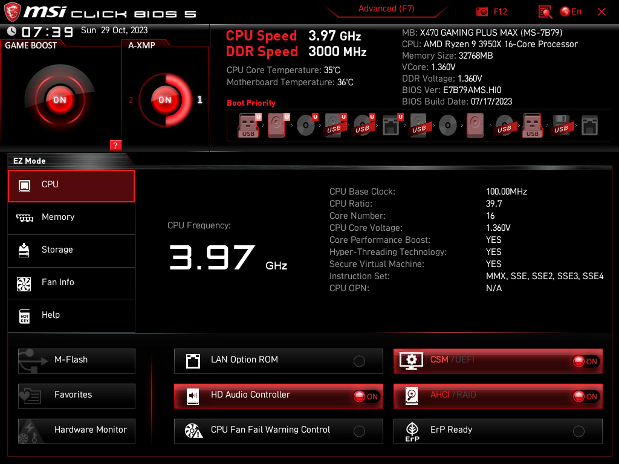Image resolution: width=619 pixels, height=464 pixels.
Task: Click the large '3.97' CPU Frequency readout
Action: (212, 257)
